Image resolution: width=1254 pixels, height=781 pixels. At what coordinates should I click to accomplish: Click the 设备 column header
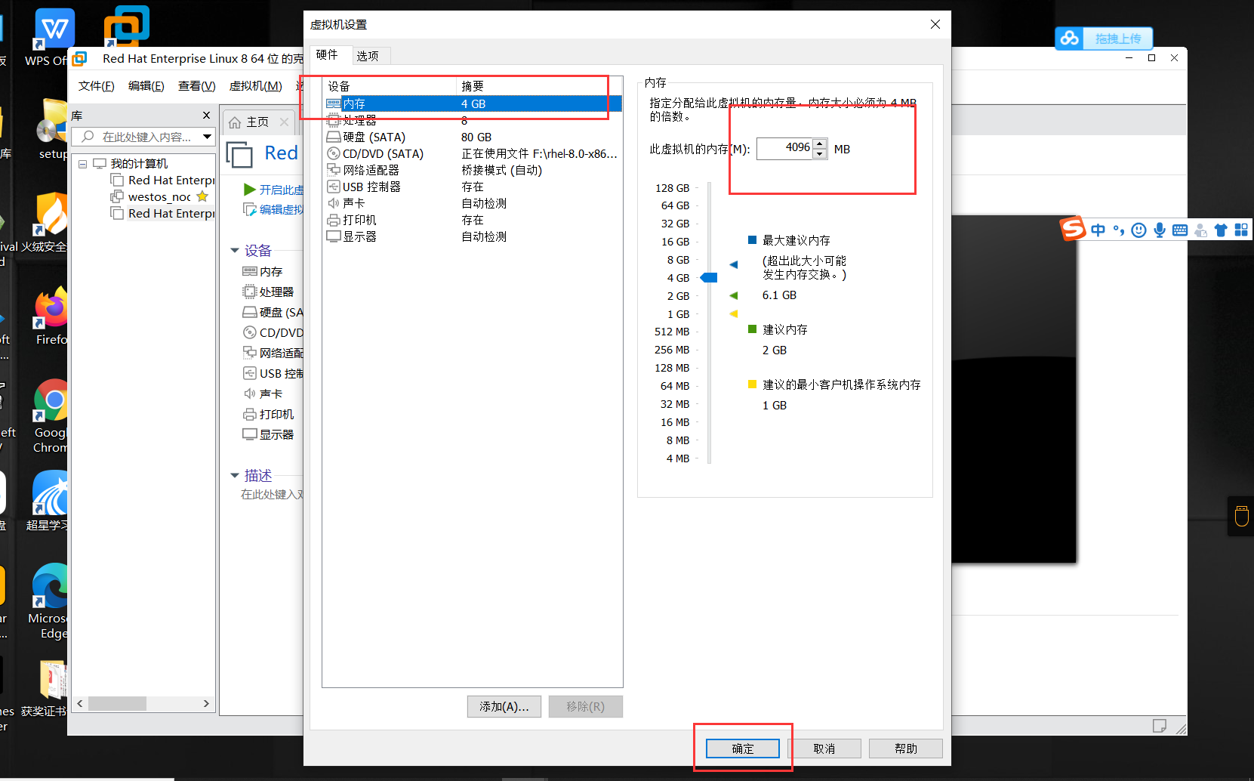(x=390, y=86)
